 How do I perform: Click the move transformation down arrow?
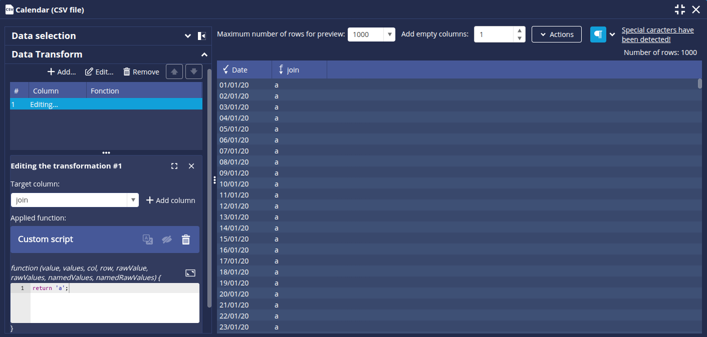click(x=194, y=71)
